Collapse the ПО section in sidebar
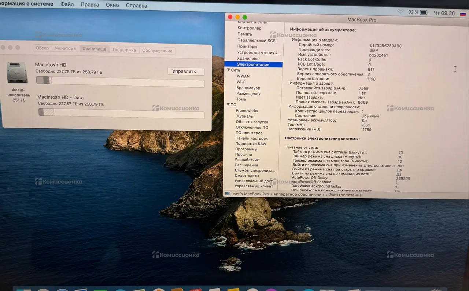This screenshot has height=291, width=469. click(x=228, y=105)
